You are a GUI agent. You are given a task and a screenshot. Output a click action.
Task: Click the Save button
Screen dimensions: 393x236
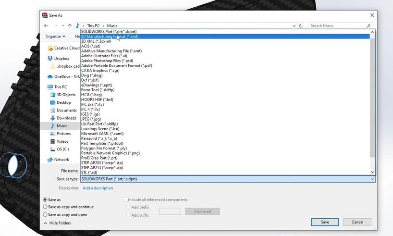point(325,222)
